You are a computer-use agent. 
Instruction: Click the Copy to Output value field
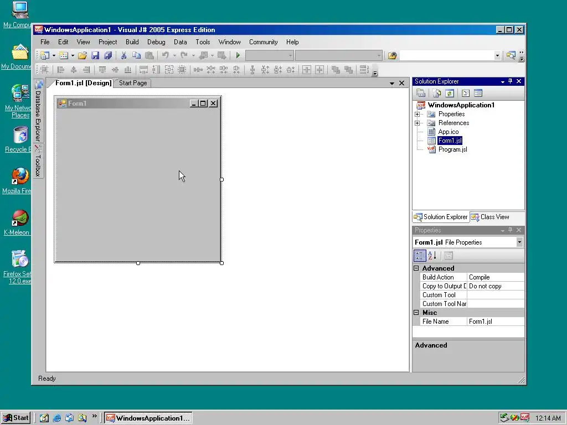pyautogui.click(x=496, y=286)
